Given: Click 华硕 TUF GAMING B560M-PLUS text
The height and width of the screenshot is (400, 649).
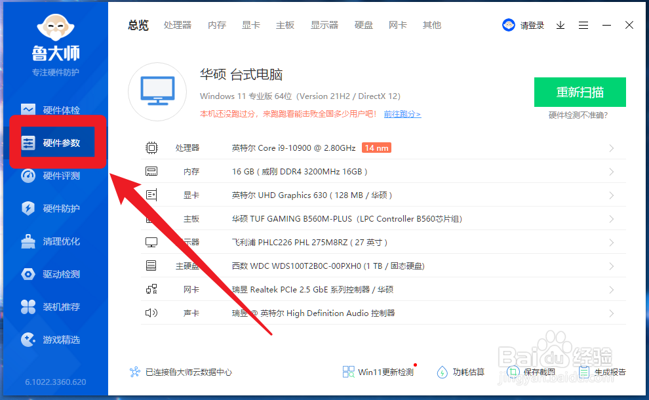Looking at the screenshot, I should pos(347,218).
